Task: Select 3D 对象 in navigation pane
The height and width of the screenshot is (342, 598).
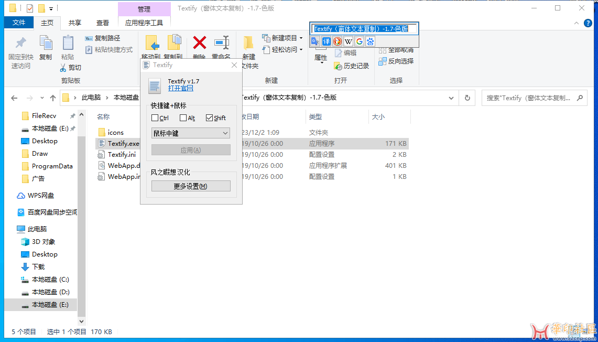Action: click(44, 242)
